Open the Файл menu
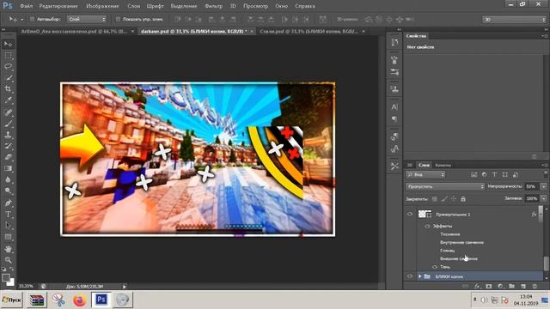550x309 pixels. (27, 6)
